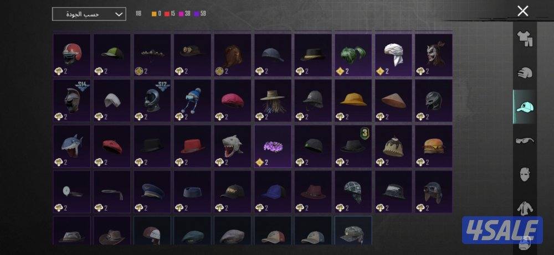Open the face mask category

point(525,174)
